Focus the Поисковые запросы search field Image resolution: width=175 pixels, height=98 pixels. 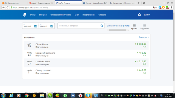[x=78, y=26]
